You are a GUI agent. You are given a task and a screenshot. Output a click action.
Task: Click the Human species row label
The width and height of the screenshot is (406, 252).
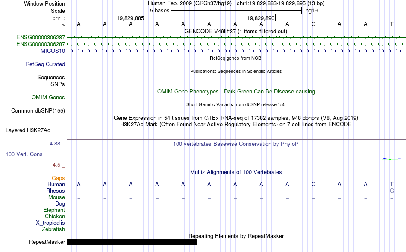56,184
